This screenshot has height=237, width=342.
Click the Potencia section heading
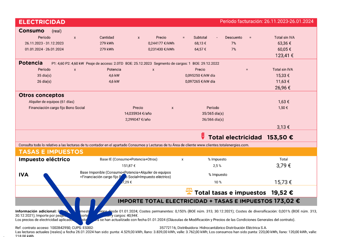pyautogui.click(x=30, y=63)
